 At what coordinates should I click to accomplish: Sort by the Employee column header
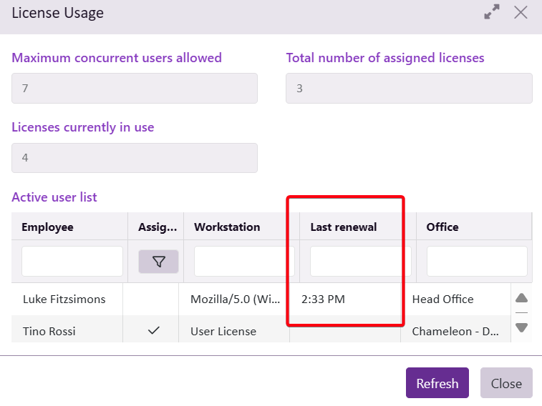[47, 227]
